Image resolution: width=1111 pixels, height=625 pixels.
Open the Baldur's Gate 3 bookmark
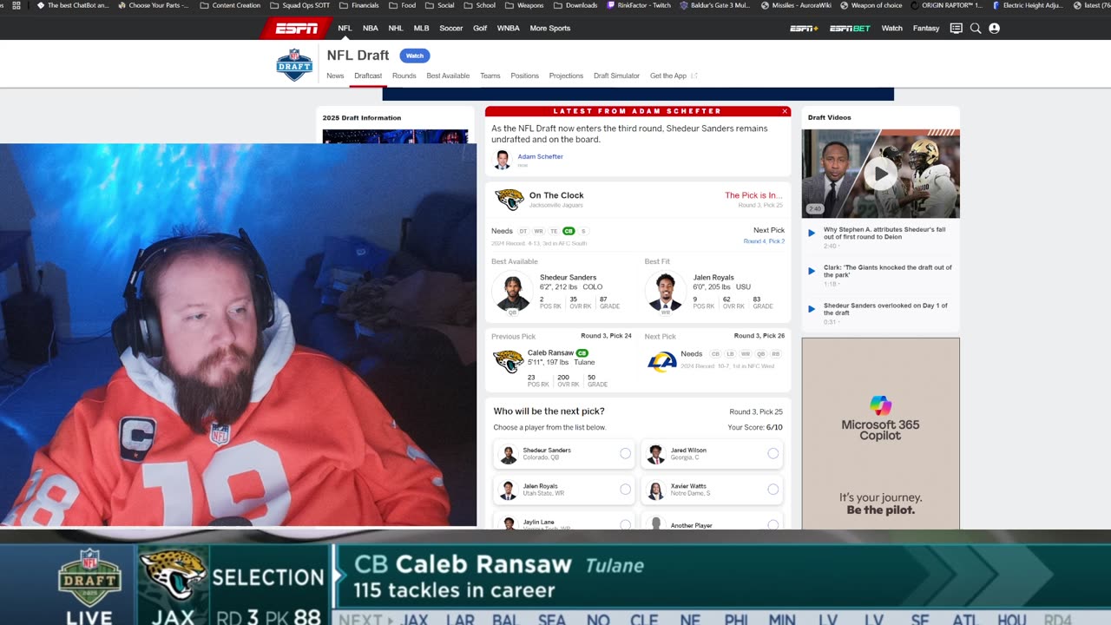pos(715,5)
